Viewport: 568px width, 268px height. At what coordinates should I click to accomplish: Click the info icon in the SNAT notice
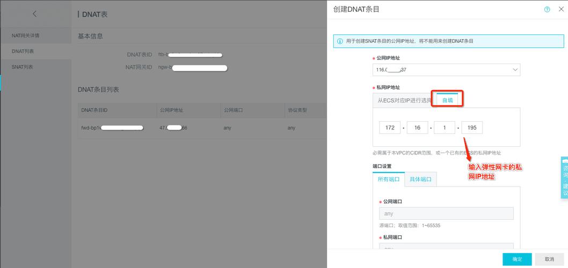(x=340, y=41)
